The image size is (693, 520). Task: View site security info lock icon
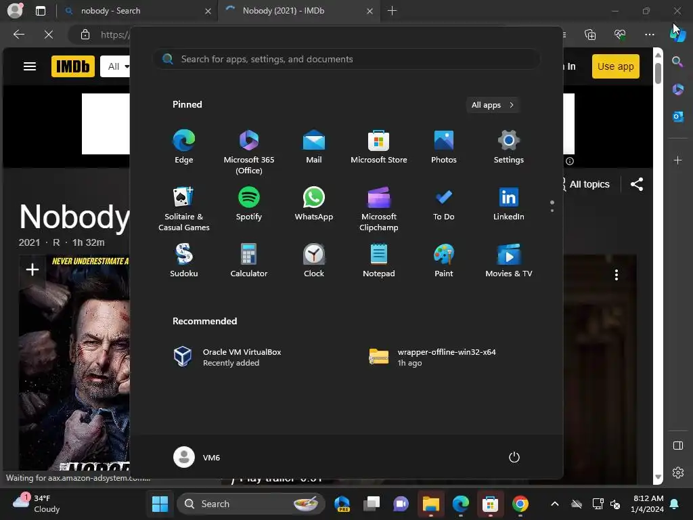tap(85, 35)
